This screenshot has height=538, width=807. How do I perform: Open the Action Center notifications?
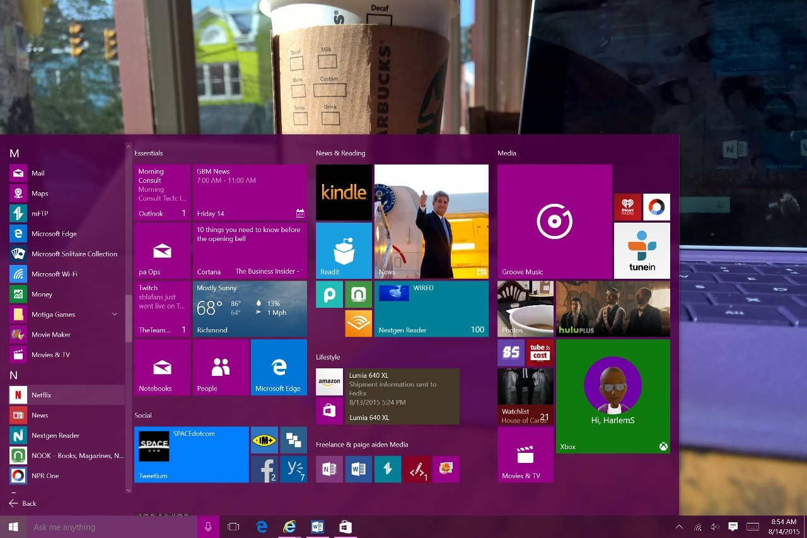click(x=733, y=527)
